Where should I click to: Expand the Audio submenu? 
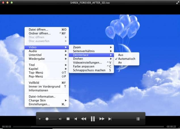47,51
